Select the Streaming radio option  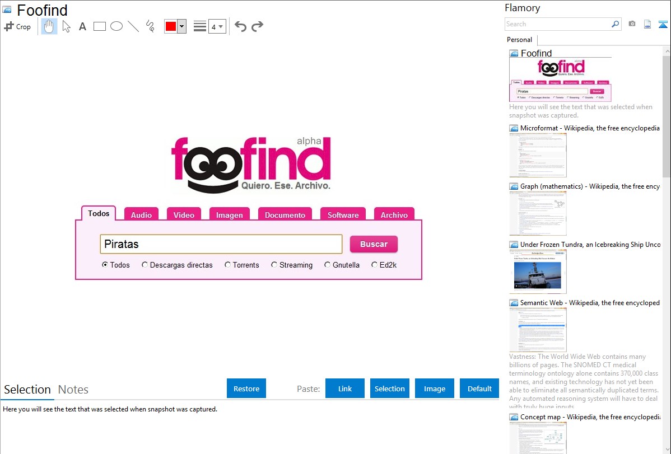(x=274, y=265)
